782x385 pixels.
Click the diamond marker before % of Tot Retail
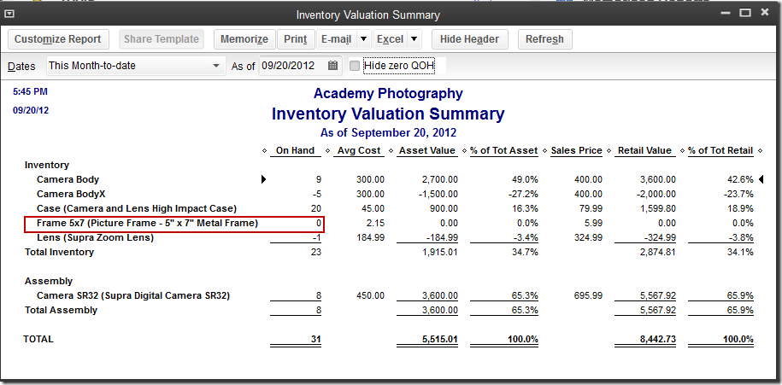[683, 150]
